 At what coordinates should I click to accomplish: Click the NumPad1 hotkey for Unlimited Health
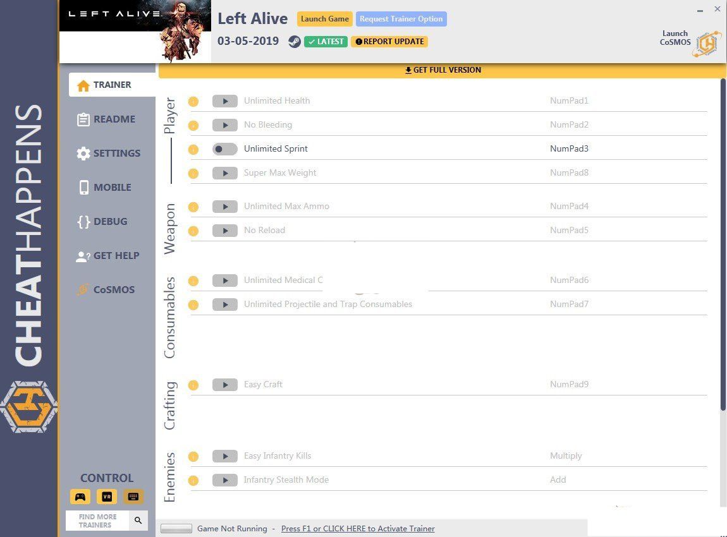pos(570,100)
